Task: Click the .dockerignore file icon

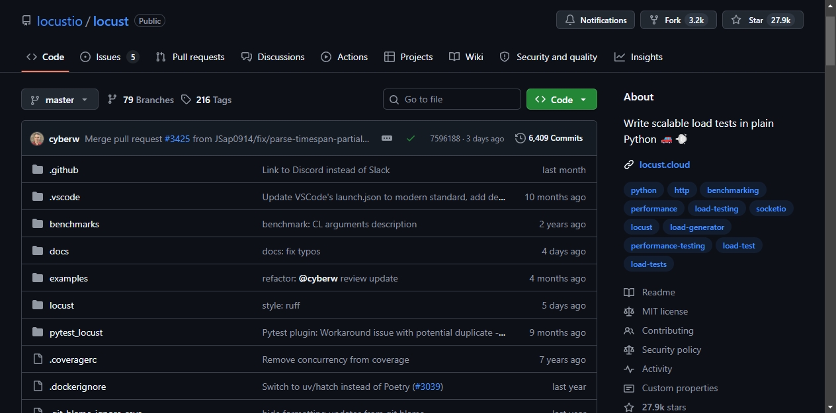Action: pyautogui.click(x=38, y=387)
